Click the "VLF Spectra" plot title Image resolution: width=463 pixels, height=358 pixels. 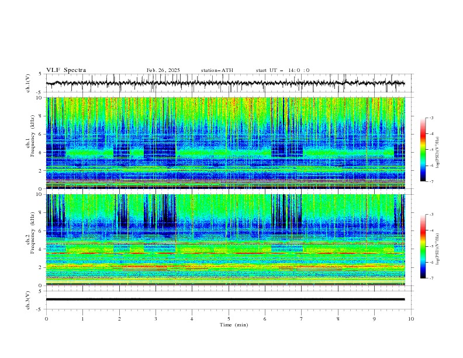(66, 70)
